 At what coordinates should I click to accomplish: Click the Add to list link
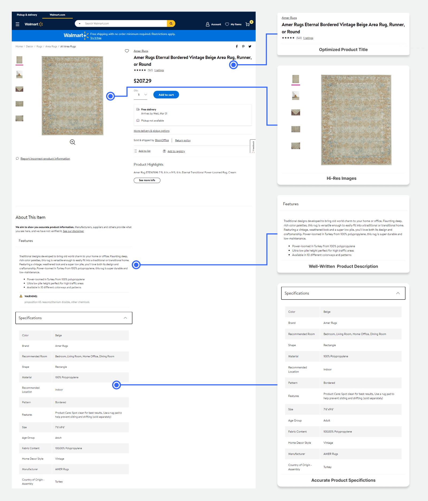(x=144, y=151)
